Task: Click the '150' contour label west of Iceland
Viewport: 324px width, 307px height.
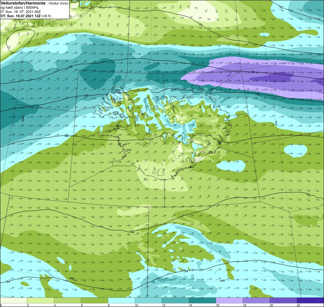Action: pyautogui.click(x=66, y=136)
